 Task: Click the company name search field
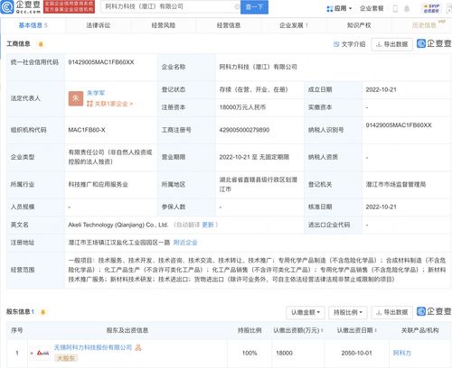170,6
